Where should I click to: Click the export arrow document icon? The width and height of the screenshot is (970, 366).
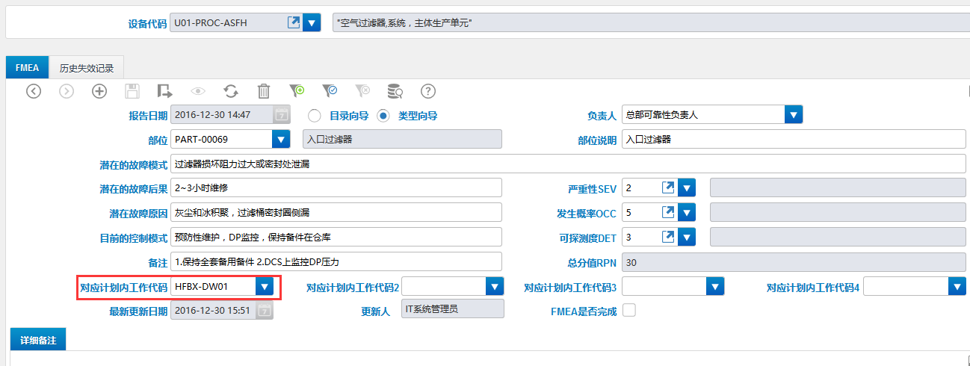click(165, 91)
